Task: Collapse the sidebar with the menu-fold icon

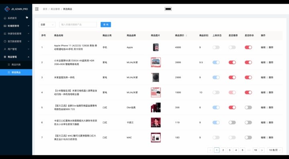Action: (x=37, y=9)
